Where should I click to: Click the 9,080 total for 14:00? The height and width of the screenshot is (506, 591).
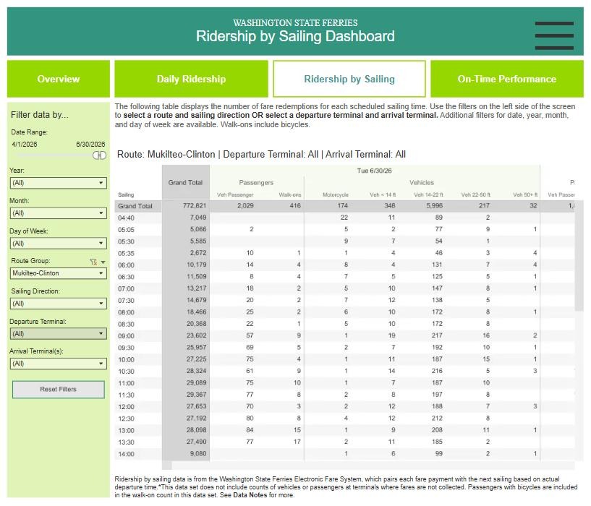198,454
